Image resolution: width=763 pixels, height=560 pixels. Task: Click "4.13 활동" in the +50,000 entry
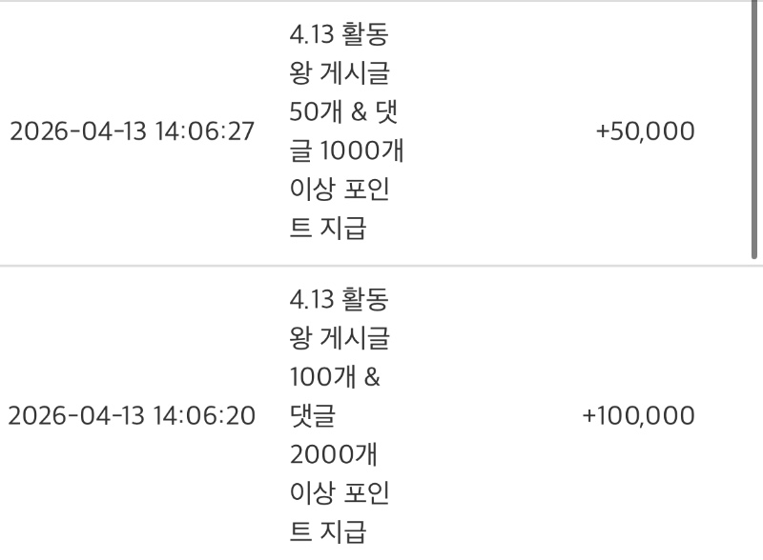click(x=339, y=34)
